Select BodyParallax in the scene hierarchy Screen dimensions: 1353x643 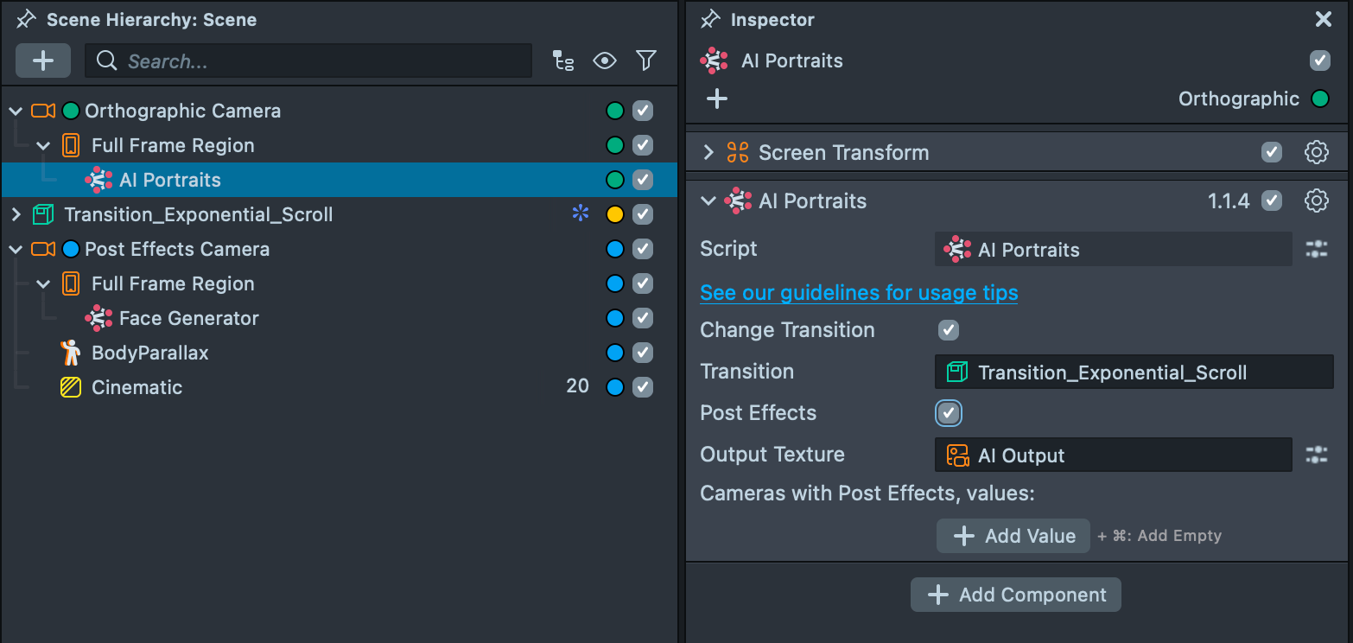(x=149, y=353)
